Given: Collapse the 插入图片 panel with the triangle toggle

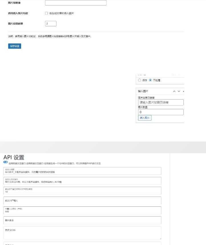Looking at the screenshot, I should 183,91.
